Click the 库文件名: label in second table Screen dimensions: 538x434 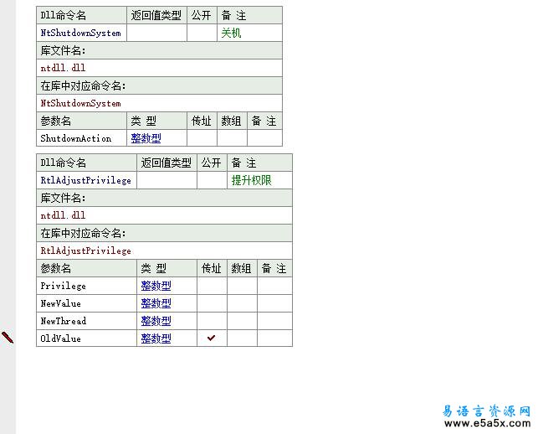point(63,198)
